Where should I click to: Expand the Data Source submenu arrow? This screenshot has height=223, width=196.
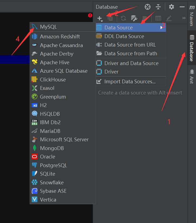coord(161,28)
